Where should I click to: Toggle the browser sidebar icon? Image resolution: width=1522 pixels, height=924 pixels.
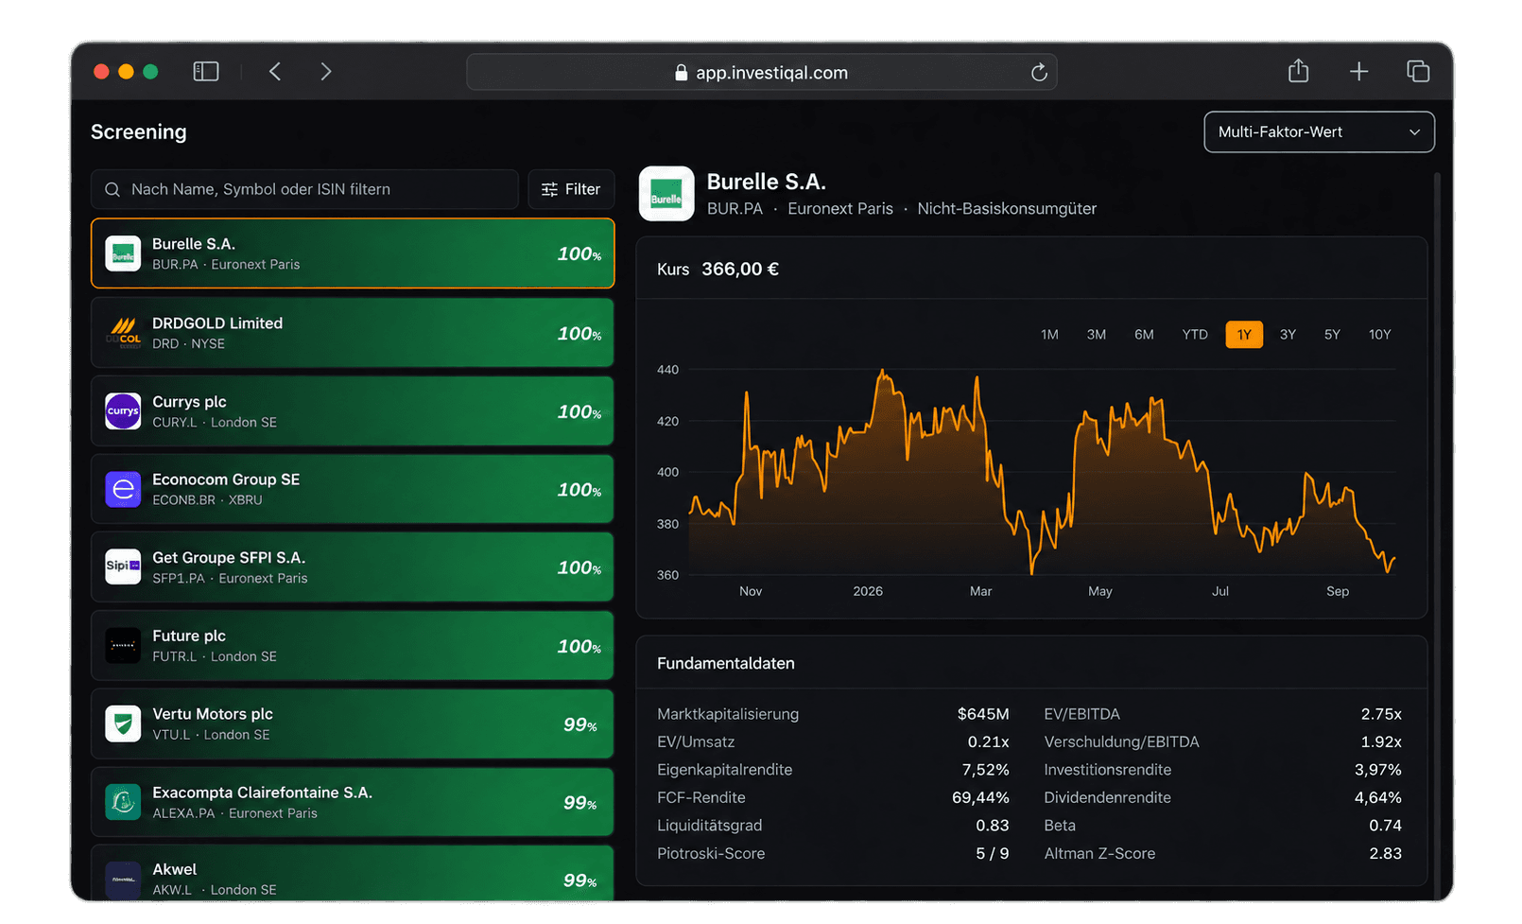tap(206, 72)
